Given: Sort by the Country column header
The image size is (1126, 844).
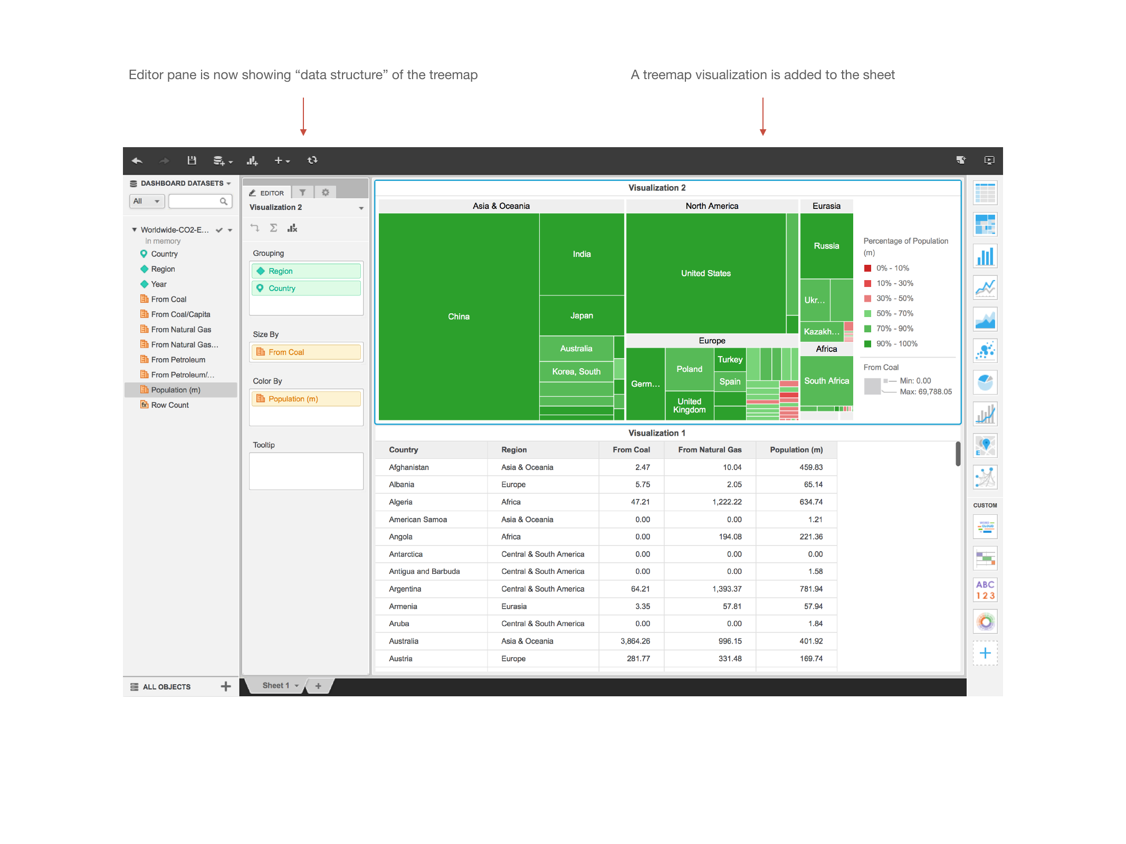Looking at the screenshot, I should coord(431,450).
